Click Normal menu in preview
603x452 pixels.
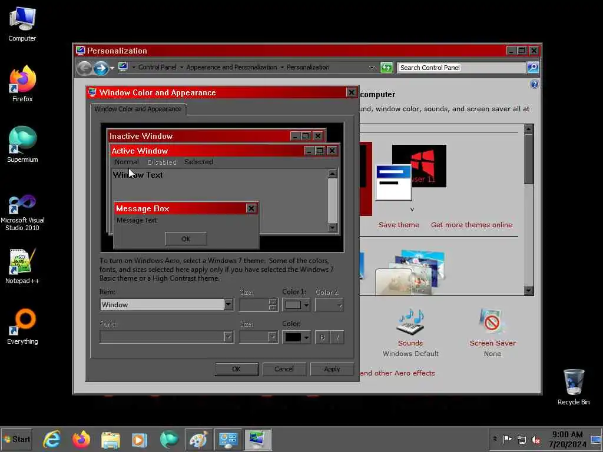[127, 162]
